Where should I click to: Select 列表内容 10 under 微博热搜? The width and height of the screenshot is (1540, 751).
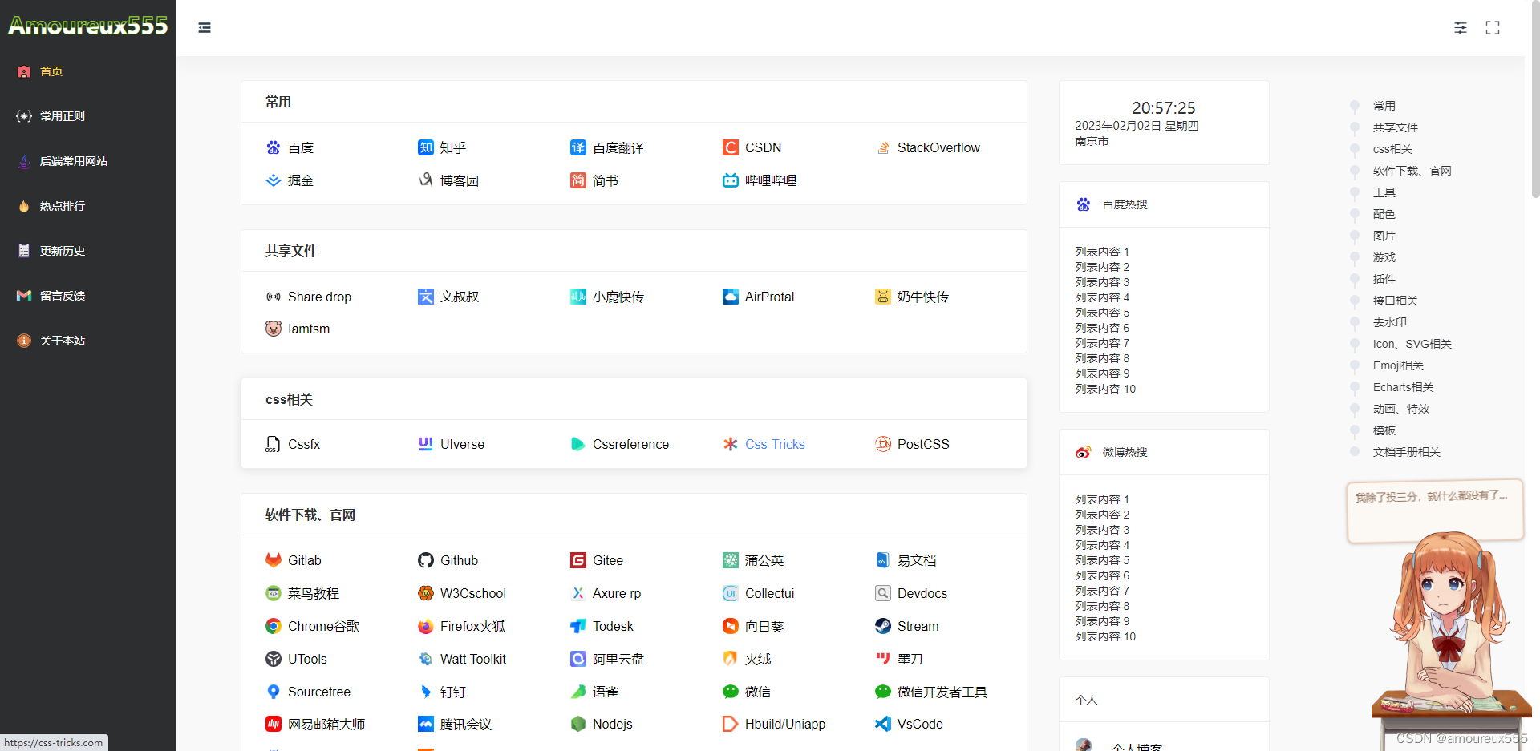[1105, 636]
